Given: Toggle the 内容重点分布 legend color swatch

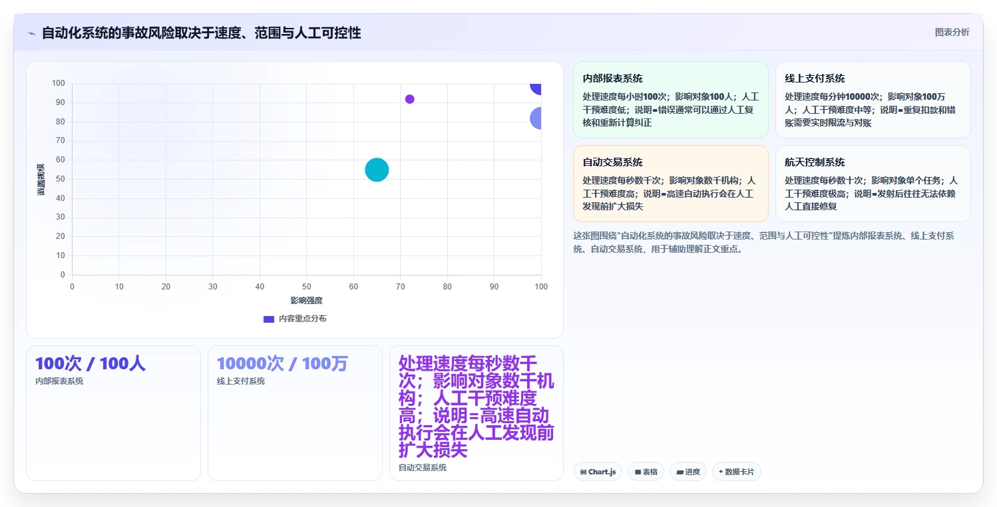Looking at the screenshot, I should 269,319.
